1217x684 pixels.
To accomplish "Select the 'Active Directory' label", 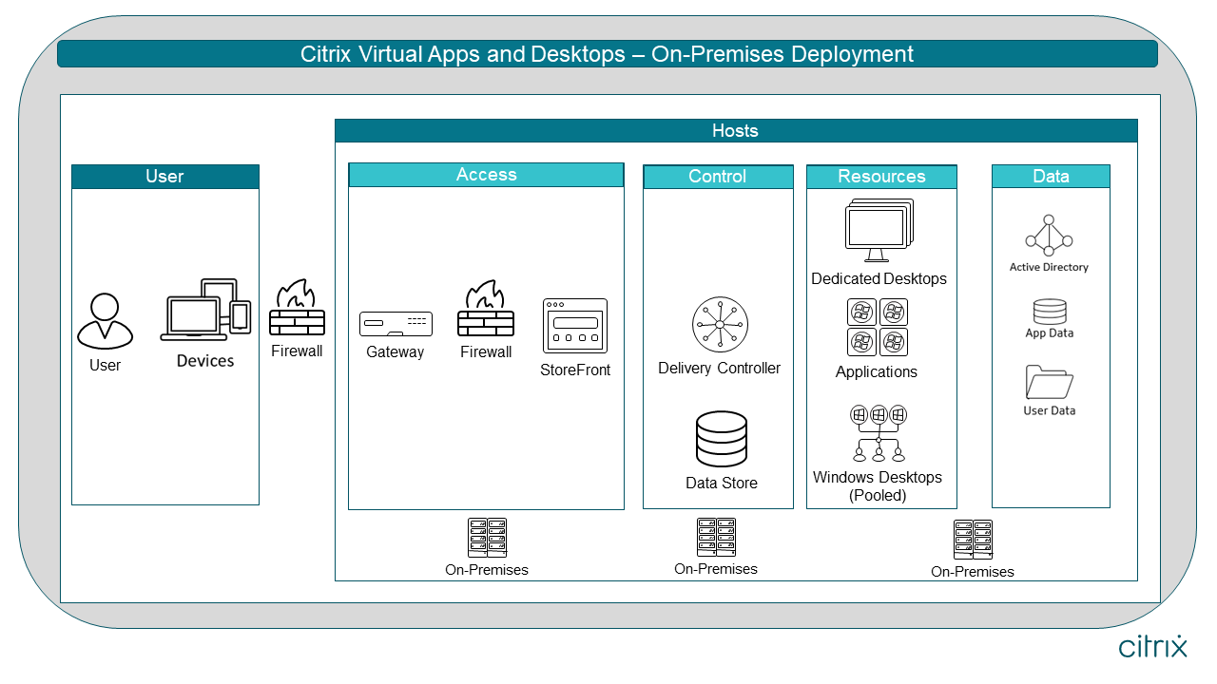I will point(1049,268).
